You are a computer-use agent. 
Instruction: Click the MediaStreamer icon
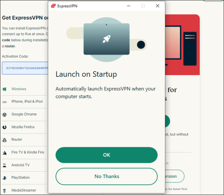[5, 191]
